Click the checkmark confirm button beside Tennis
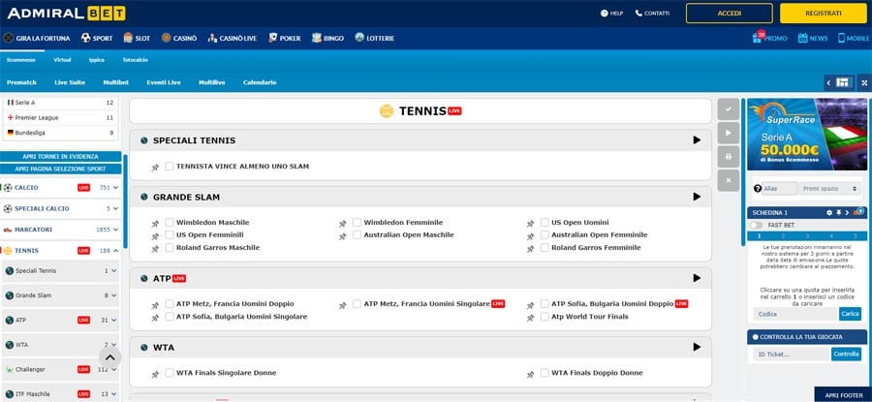Image resolution: width=872 pixels, height=402 pixels. (x=728, y=109)
